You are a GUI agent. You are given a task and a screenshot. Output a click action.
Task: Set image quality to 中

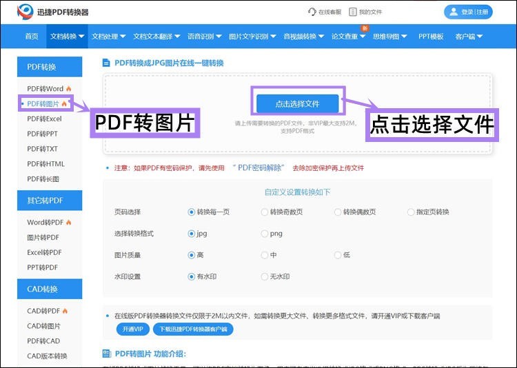click(x=265, y=255)
